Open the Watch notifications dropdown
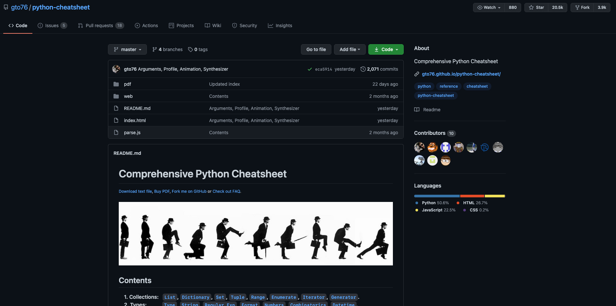This screenshot has width=616, height=306. [x=489, y=8]
